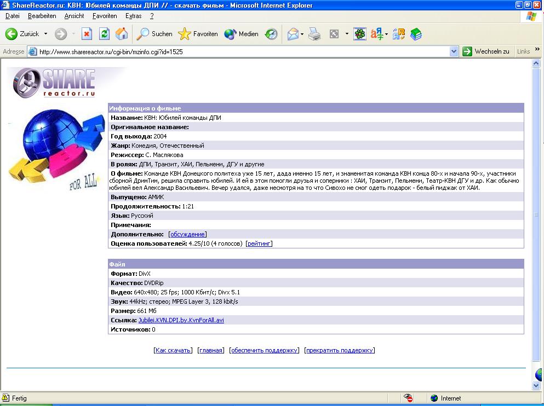Show browsing history with the clock icon
Viewport: 544px width, 406px height.
(271, 34)
